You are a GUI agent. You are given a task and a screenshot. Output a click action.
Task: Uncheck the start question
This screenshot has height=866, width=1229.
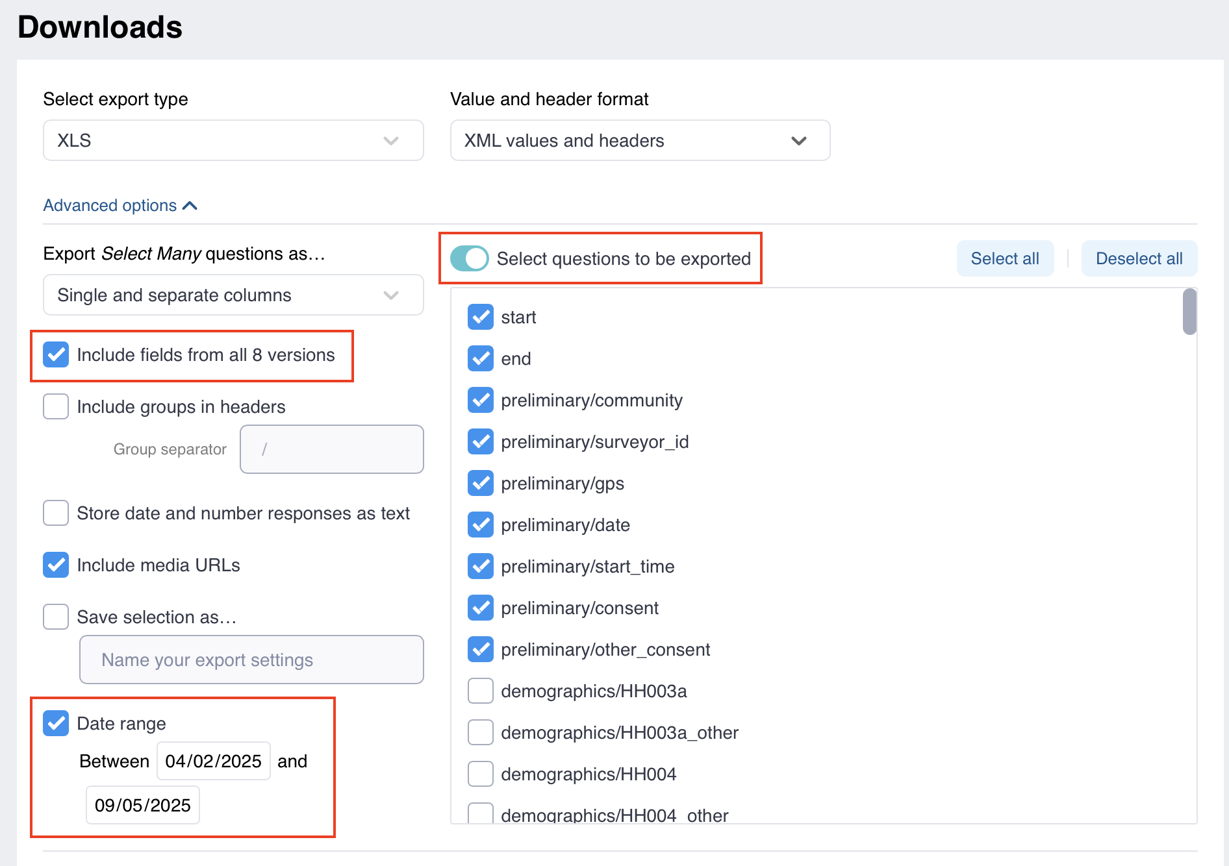[480, 317]
